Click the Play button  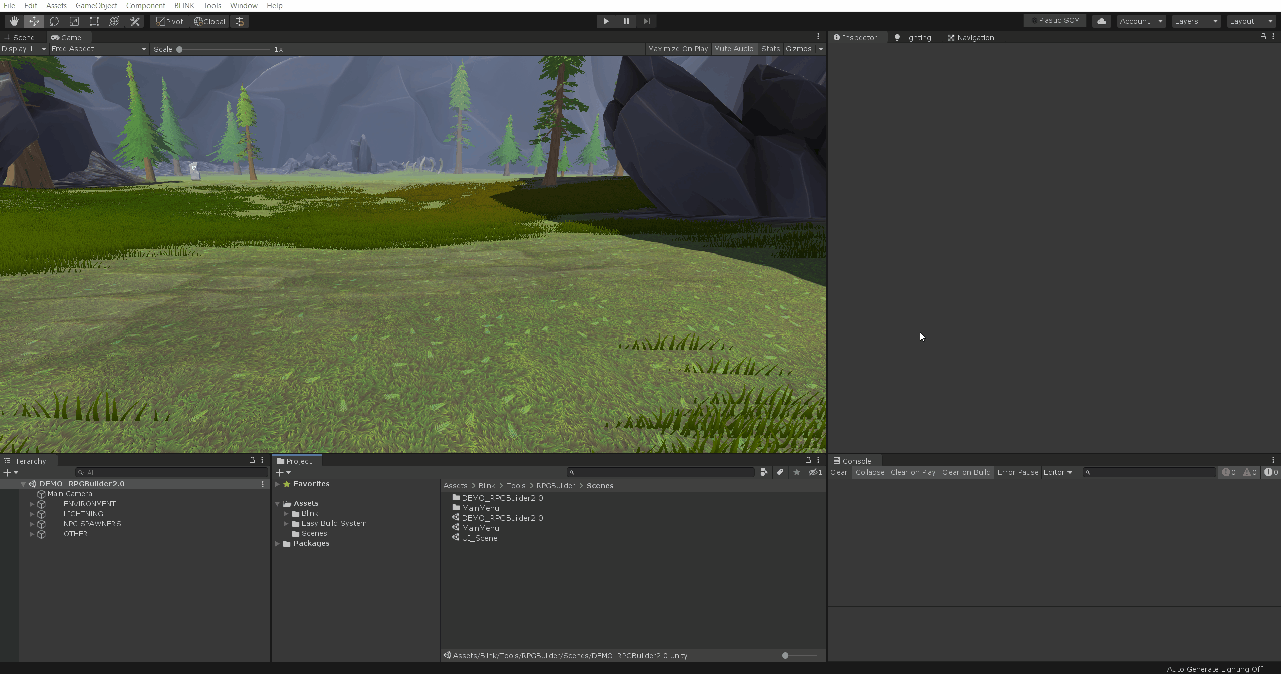(x=606, y=21)
